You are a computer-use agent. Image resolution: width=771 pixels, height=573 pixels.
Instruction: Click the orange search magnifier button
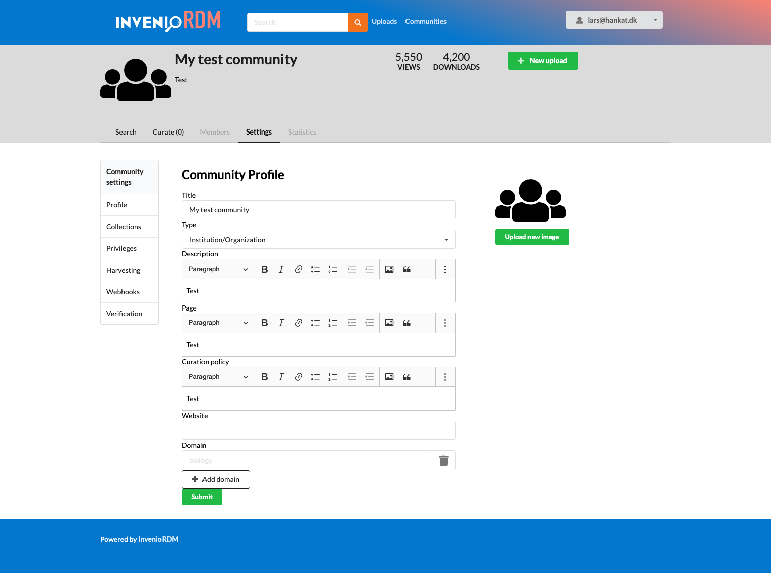(358, 22)
